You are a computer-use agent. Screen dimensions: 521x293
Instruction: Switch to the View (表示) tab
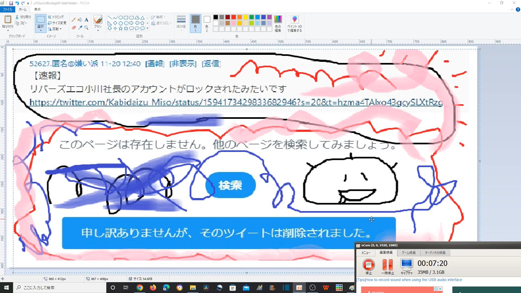coord(37,9)
